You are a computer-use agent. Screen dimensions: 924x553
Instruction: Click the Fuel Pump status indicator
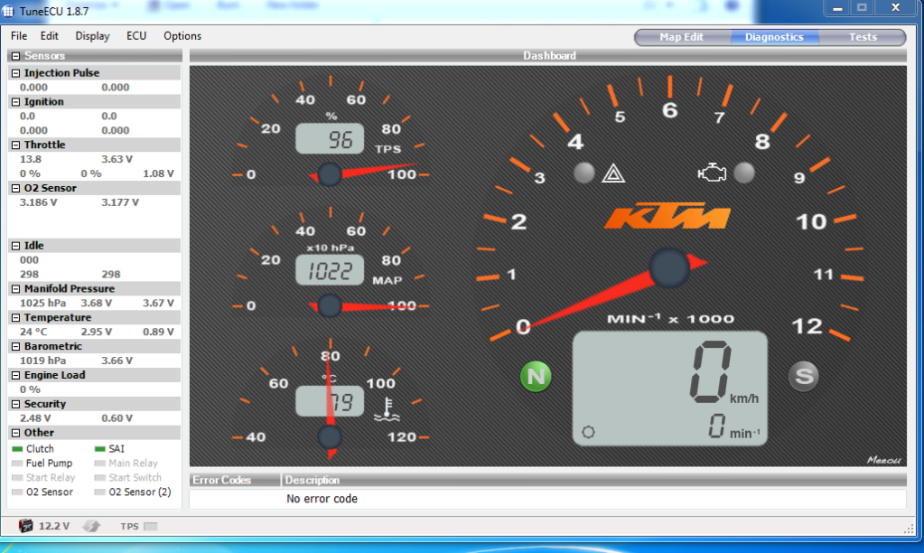[x=17, y=464]
